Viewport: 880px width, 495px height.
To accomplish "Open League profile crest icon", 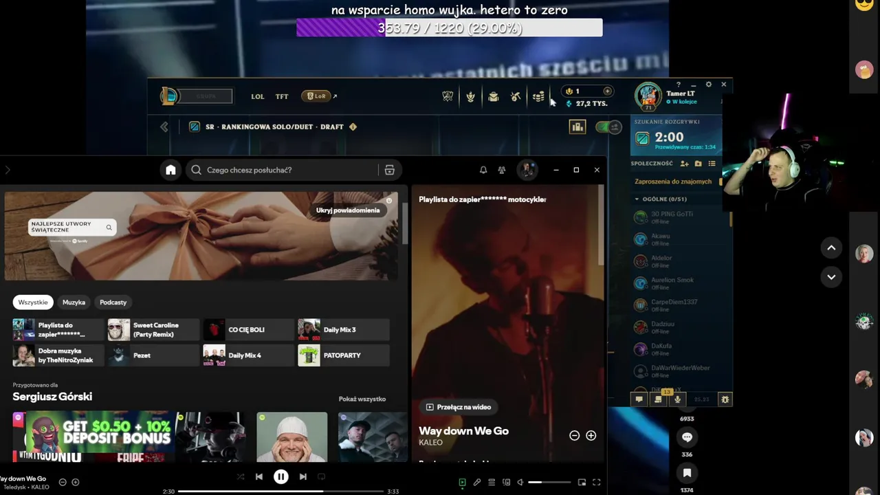I will click(470, 96).
